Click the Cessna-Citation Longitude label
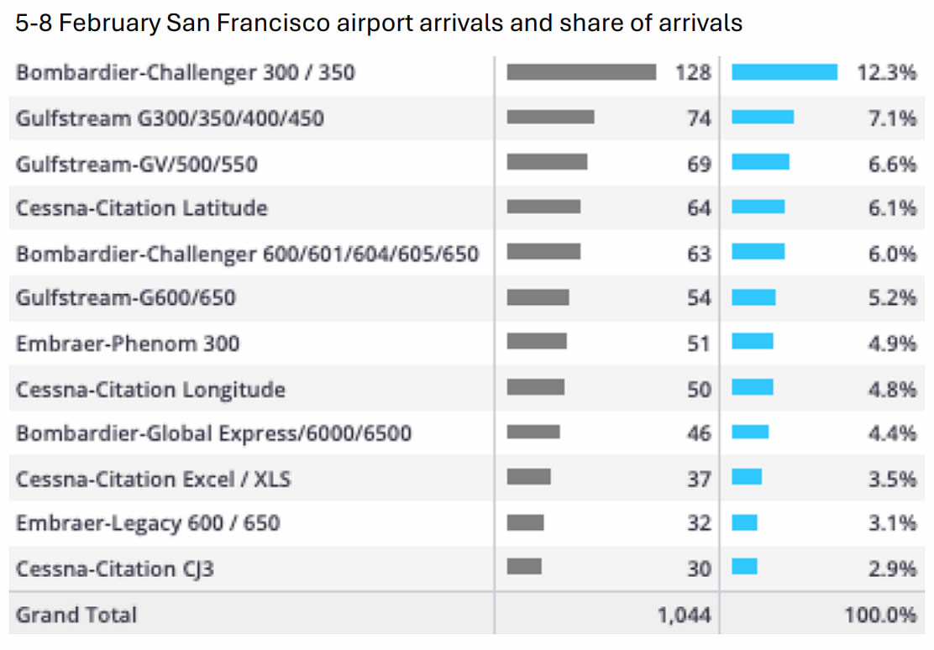The height and width of the screenshot is (650, 934). pos(150,389)
